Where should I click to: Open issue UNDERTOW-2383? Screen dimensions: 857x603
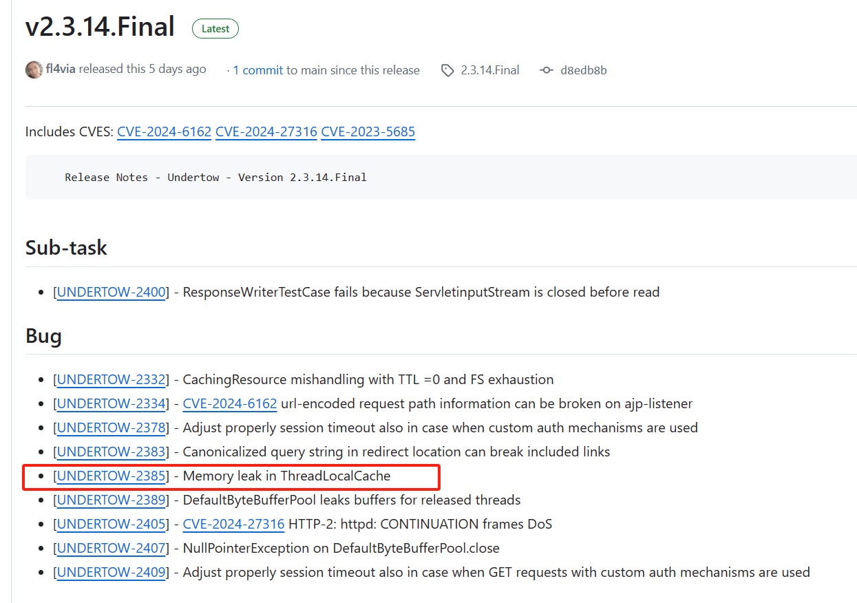click(112, 452)
